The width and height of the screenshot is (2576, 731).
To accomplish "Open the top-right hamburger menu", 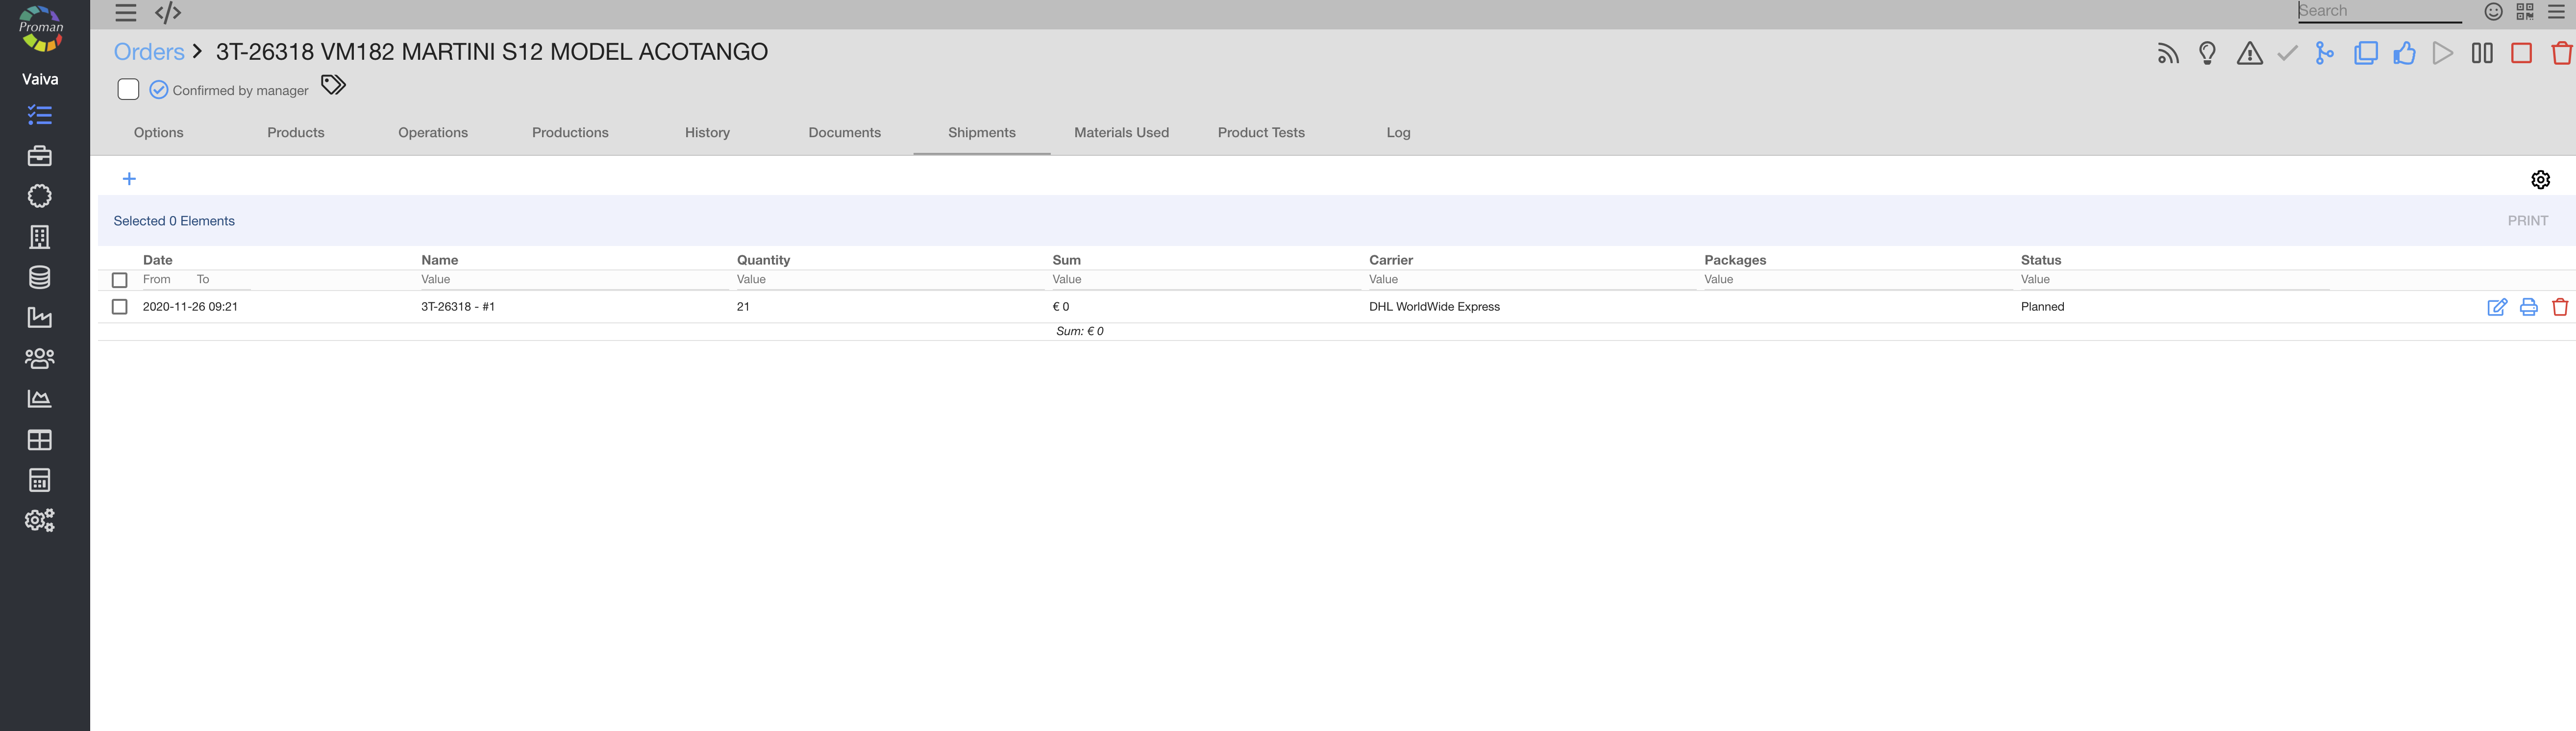I will [x=2556, y=12].
